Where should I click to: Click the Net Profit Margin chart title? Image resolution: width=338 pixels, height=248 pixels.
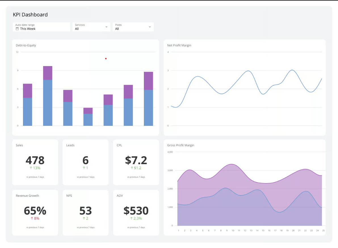179,45
